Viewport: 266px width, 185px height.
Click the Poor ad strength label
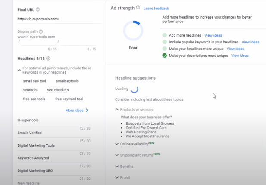coord(133,48)
